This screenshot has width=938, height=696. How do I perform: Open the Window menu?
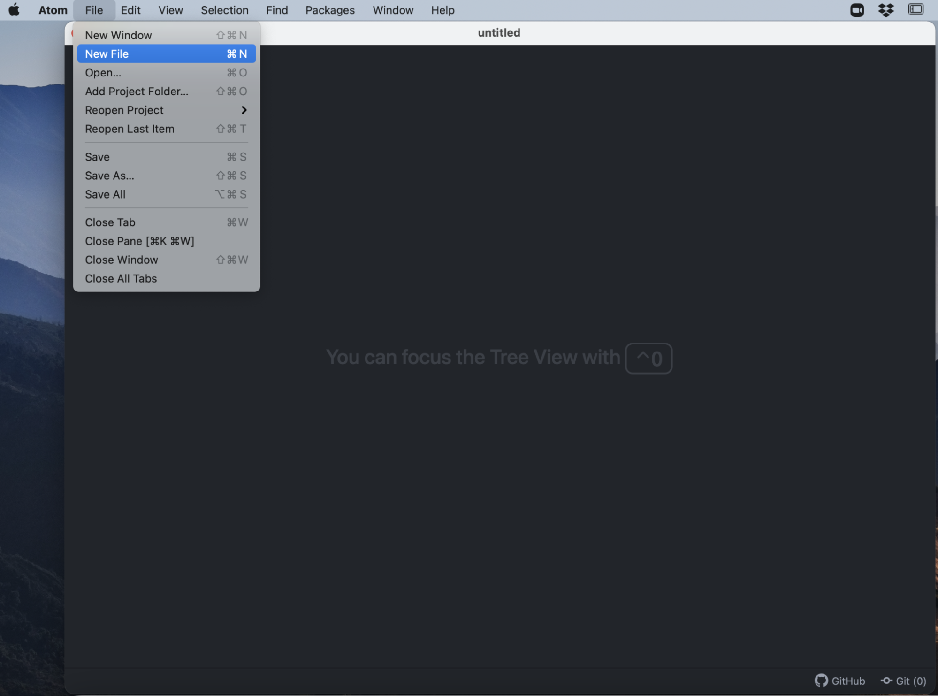(393, 10)
